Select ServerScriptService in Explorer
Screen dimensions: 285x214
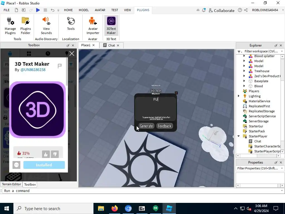pos(262,116)
